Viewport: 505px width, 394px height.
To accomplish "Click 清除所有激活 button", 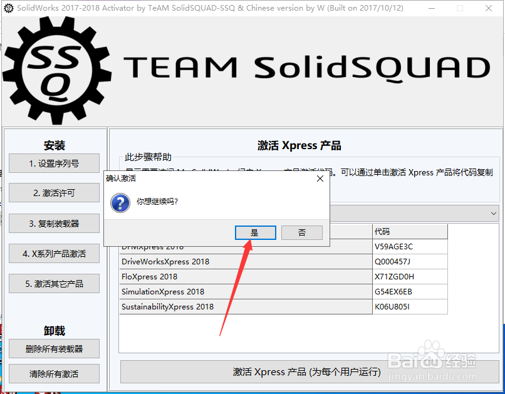I will click(x=54, y=373).
